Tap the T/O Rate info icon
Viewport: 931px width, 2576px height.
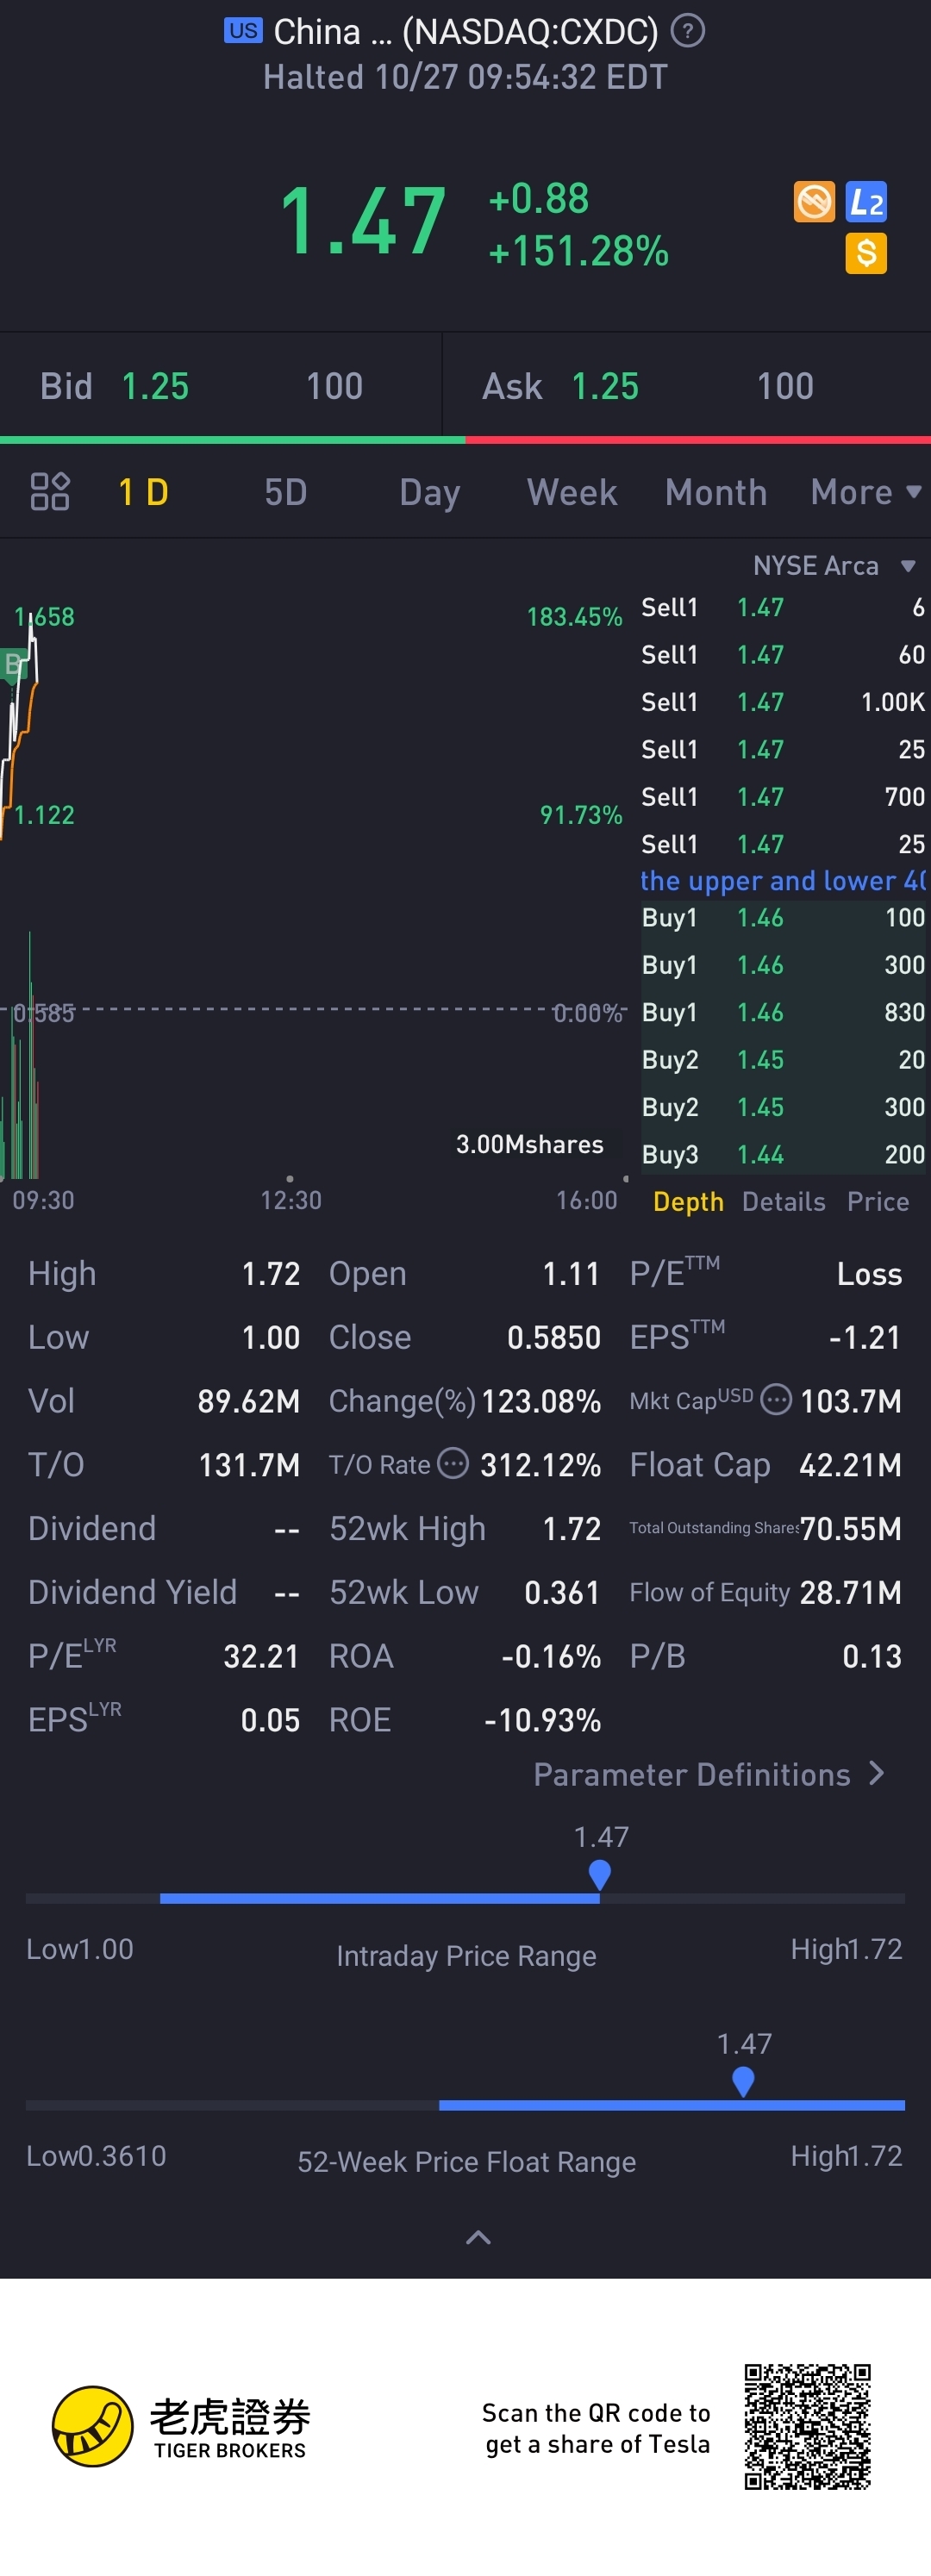(453, 1464)
